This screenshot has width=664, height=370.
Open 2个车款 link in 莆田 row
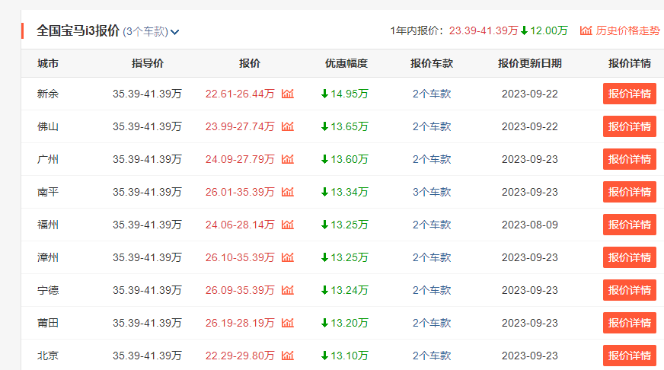(x=432, y=323)
